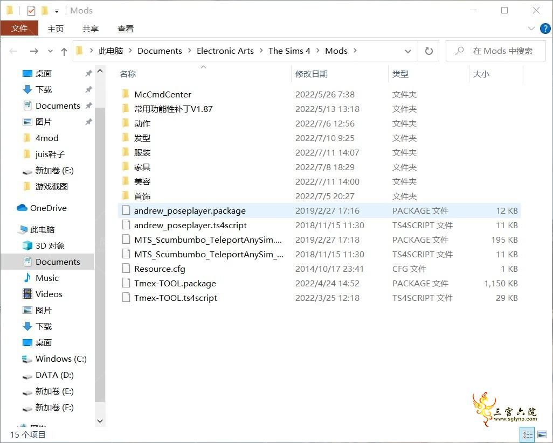The image size is (553, 443).
Task: Open DATA (D:) drive
Action: (54, 375)
